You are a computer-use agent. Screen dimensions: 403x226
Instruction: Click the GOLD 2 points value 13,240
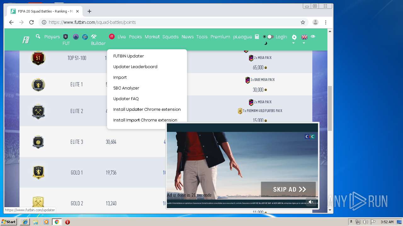pos(111,203)
